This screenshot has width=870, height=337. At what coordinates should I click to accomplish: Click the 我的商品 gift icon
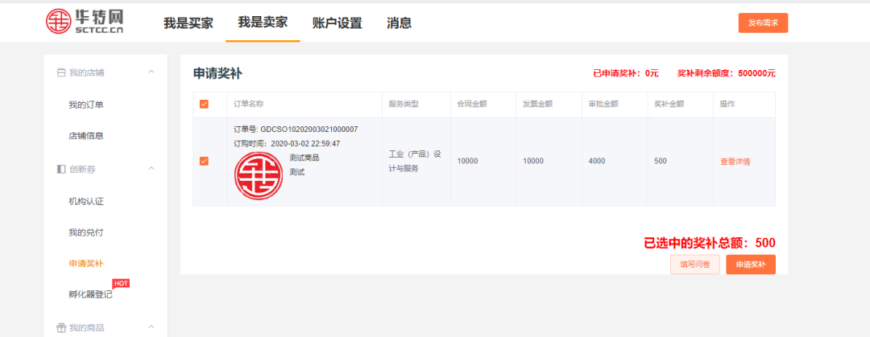(61, 327)
